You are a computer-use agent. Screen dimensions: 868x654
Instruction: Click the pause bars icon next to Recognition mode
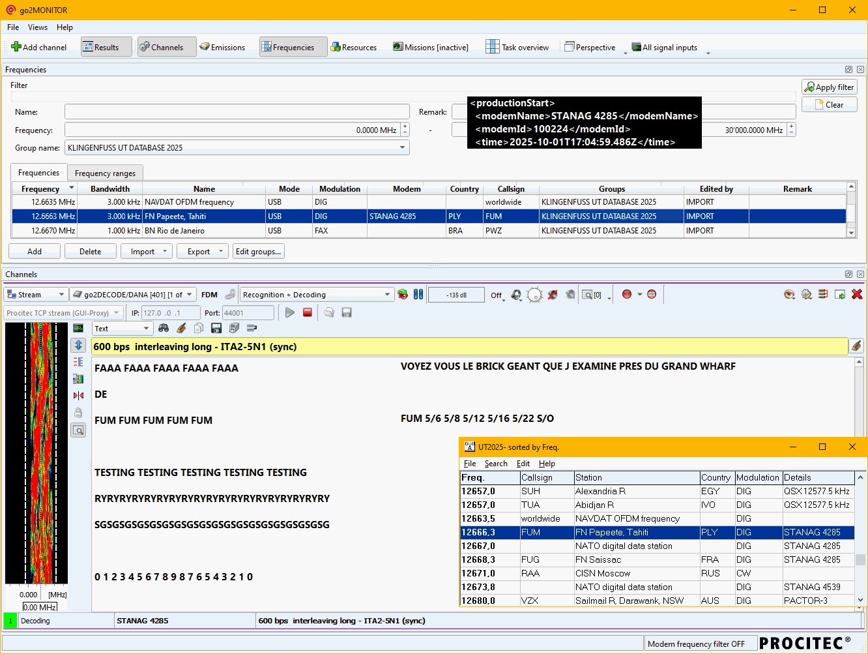tap(418, 295)
